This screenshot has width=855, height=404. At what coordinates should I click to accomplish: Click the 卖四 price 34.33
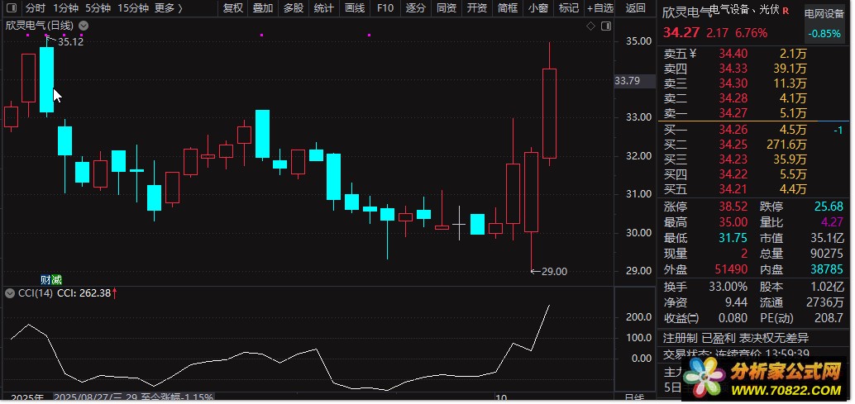click(x=733, y=69)
